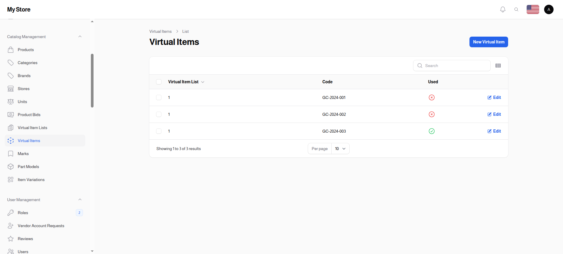Click 'Showing 1 to 3 of 3 results'
This screenshot has height=254, width=563.
(179, 149)
